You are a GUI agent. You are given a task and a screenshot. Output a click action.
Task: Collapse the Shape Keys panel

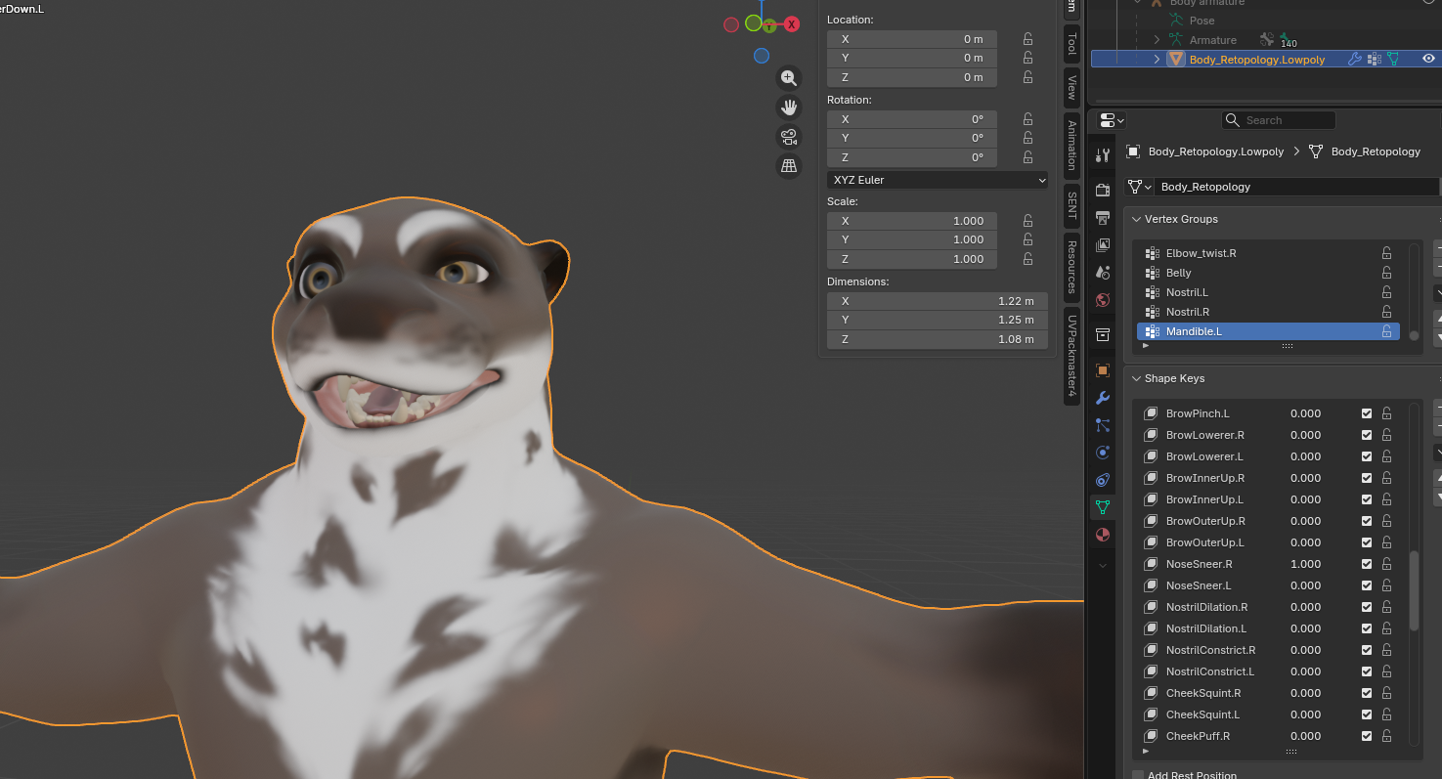click(x=1137, y=378)
